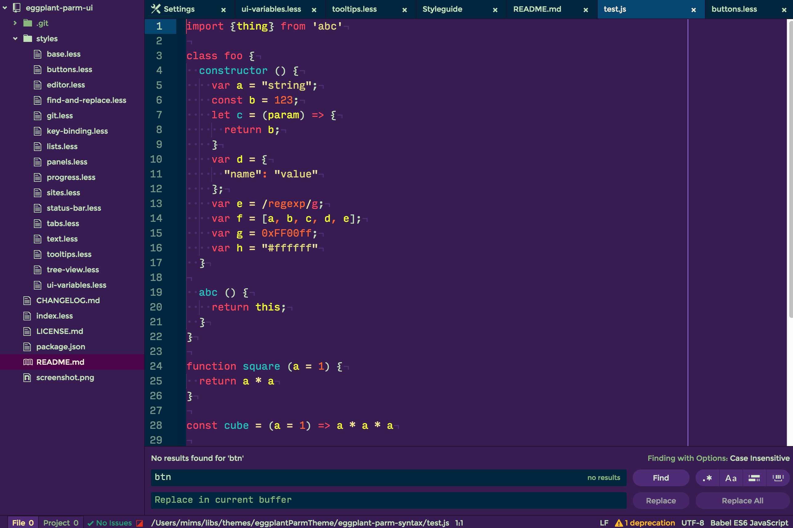Screen dimensions: 793x528
Task: Toggle the whole word search option
Action: [x=778, y=478]
